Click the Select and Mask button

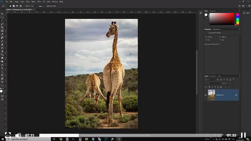51,6
